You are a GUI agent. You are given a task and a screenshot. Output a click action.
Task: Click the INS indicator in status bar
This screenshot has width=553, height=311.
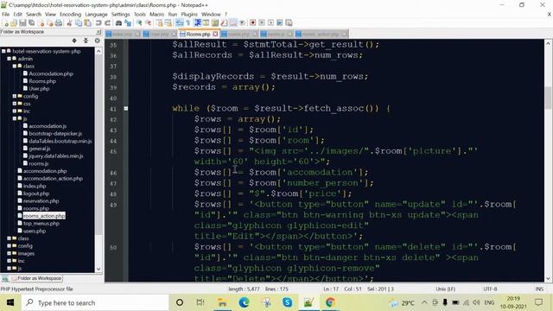(x=539, y=289)
